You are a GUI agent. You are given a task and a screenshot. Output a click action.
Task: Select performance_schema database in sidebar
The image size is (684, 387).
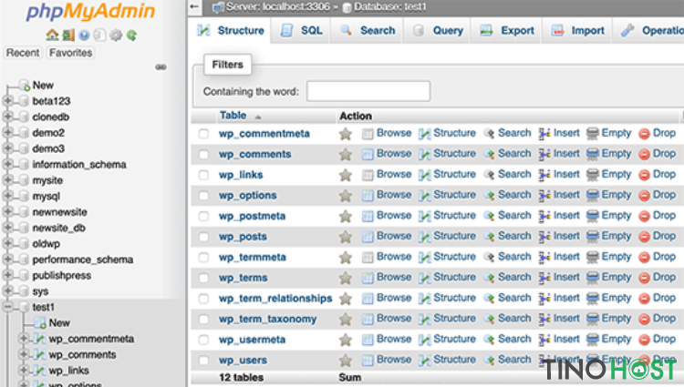pyautogui.click(x=83, y=260)
